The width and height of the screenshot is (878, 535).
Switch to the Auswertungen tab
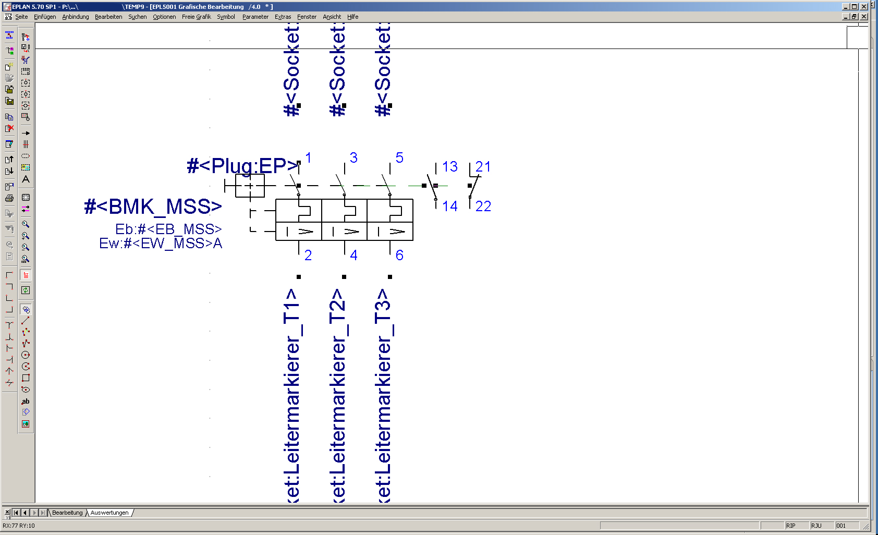pos(109,513)
